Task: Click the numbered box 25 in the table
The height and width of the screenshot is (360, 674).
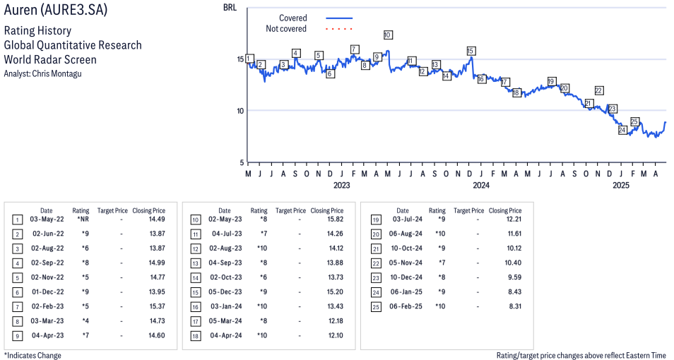Action: point(376,307)
